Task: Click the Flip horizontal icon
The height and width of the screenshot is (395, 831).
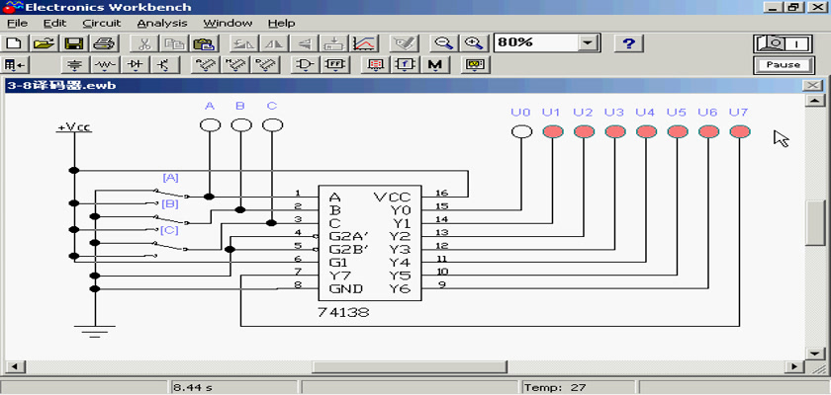Action: click(274, 43)
